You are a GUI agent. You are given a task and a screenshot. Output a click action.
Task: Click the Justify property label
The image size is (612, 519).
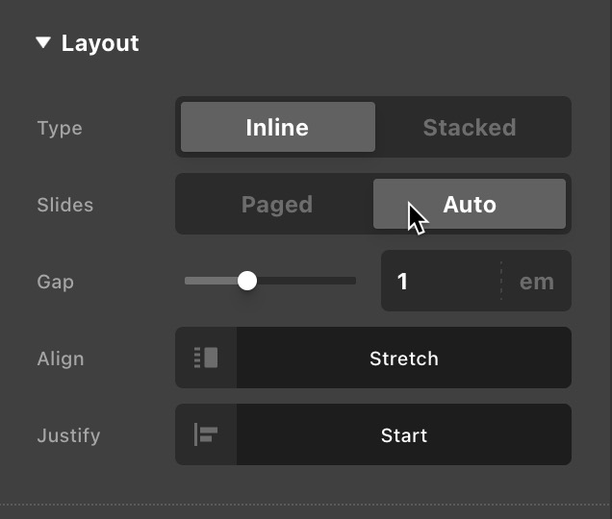[x=68, y=435]
